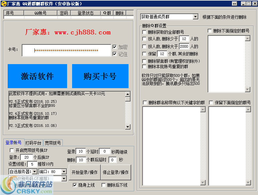Image resolution: width=258 pixels, height=195 pixels.
Task: Enable 按人数,删除少于 checkbox
Action: 144,39
